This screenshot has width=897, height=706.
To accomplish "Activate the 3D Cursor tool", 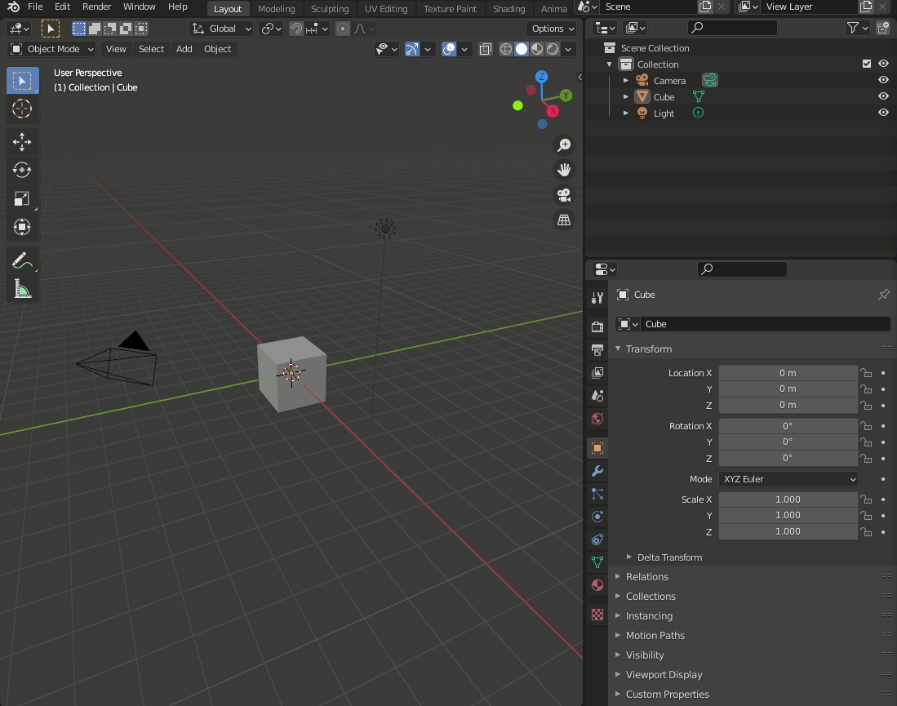I will [22, 109].
